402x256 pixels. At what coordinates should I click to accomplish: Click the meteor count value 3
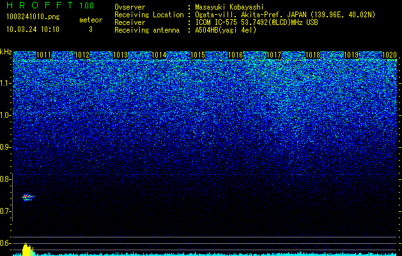click(x=91, y=29)
